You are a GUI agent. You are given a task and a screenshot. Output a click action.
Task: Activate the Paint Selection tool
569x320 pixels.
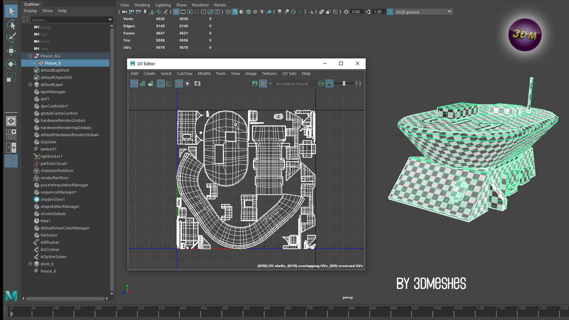(x=11, y=38)
